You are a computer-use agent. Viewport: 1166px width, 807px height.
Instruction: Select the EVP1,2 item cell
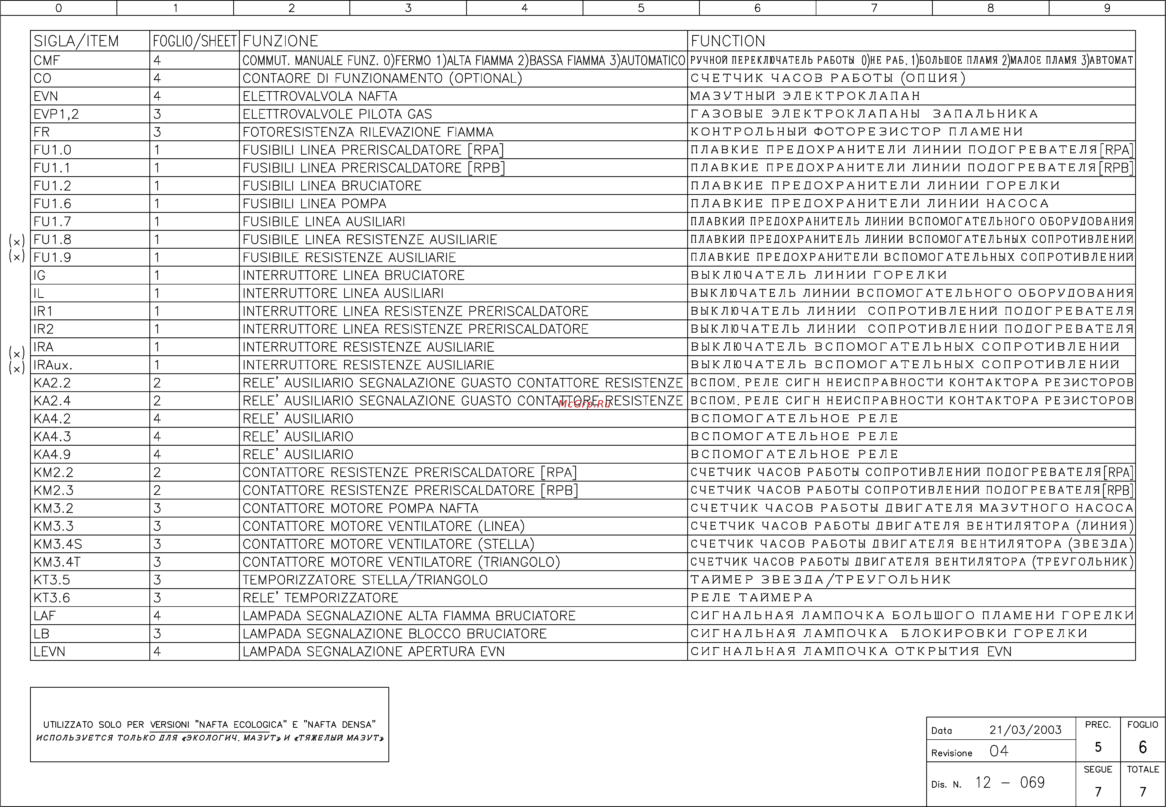[90, 114]
